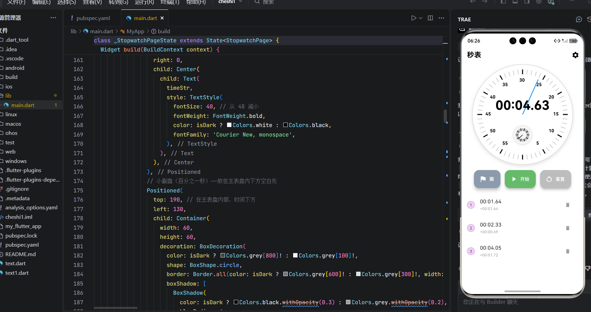Click the Colors.grey[300] swatch on line 184
This screenshot has width=591, height=312.
coord(358,274)
